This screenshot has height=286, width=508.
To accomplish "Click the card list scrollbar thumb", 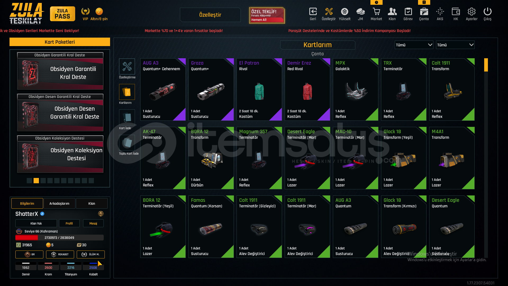I will (486, 65).
